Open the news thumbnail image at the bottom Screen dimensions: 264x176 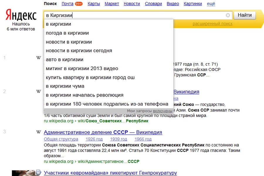[x=23, y=173]
